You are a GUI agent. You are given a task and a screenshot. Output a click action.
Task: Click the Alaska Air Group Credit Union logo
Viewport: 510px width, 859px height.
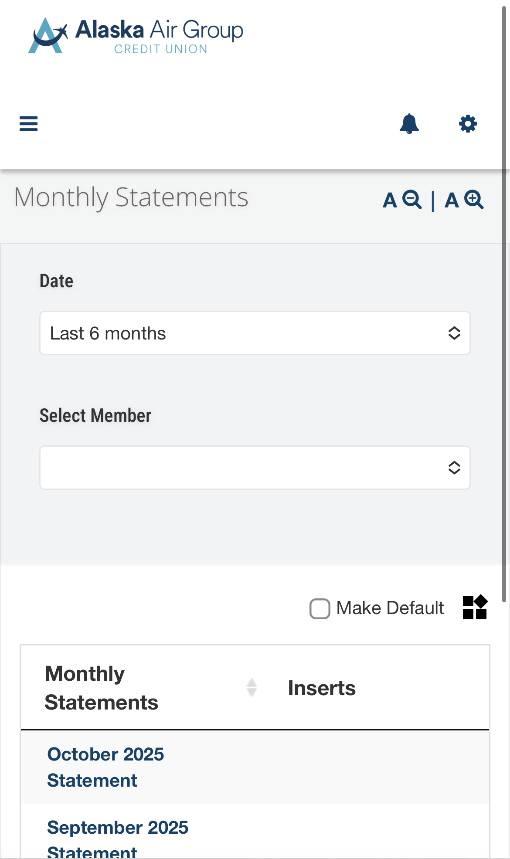[136, 36]
